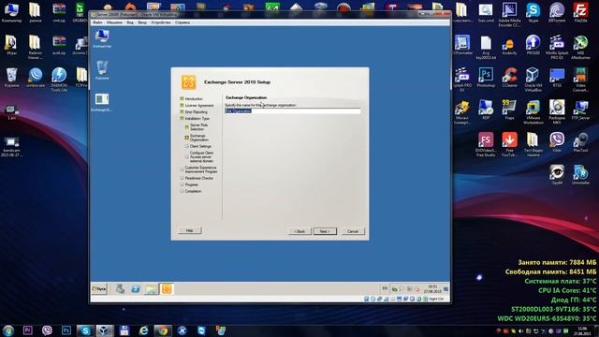Select the Skype desktop shortcut
This screenshot has width=599, height=337.
click(x=533, y=12)
